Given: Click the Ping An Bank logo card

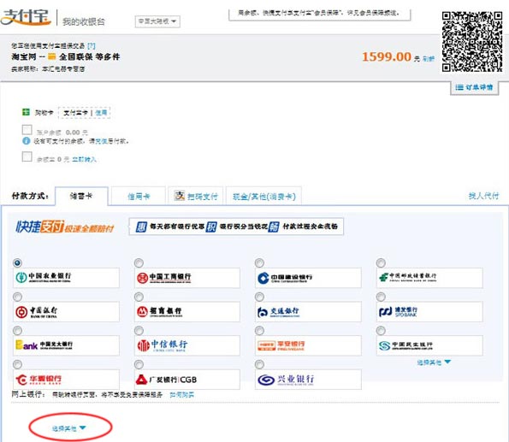Looking at the screenshot, I should [308, 345].
